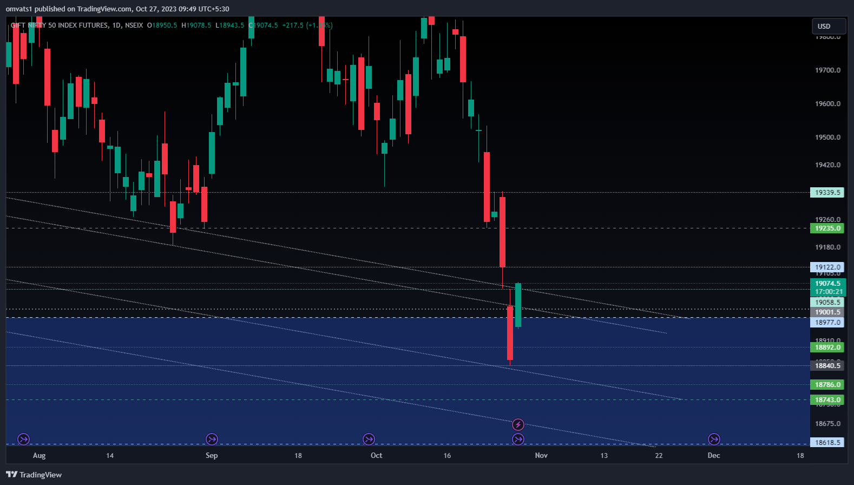The image size is (854, 485).
Task: Click the GIFT NIFTY 50 INDEX FUTURES title
Action: point(59,25)
